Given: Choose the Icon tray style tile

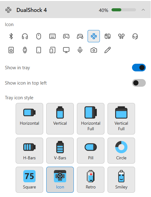Looking at the screenshot, I should (x=60, y=180).
